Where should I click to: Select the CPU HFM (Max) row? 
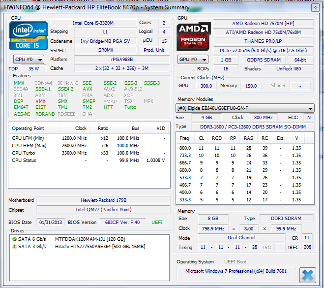[89, 146]
